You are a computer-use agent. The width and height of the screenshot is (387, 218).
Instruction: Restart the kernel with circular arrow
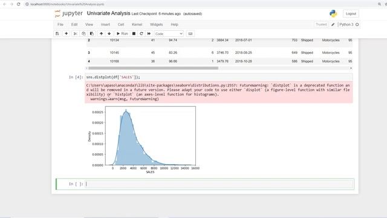click(141, 34)
